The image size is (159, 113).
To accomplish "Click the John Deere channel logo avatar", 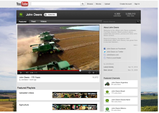I will pyautogui.click(x=21, y=15).
